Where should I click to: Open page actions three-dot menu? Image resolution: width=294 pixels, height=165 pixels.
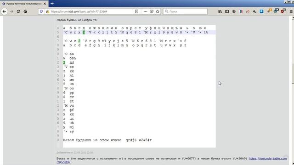[x=145, y=11]
